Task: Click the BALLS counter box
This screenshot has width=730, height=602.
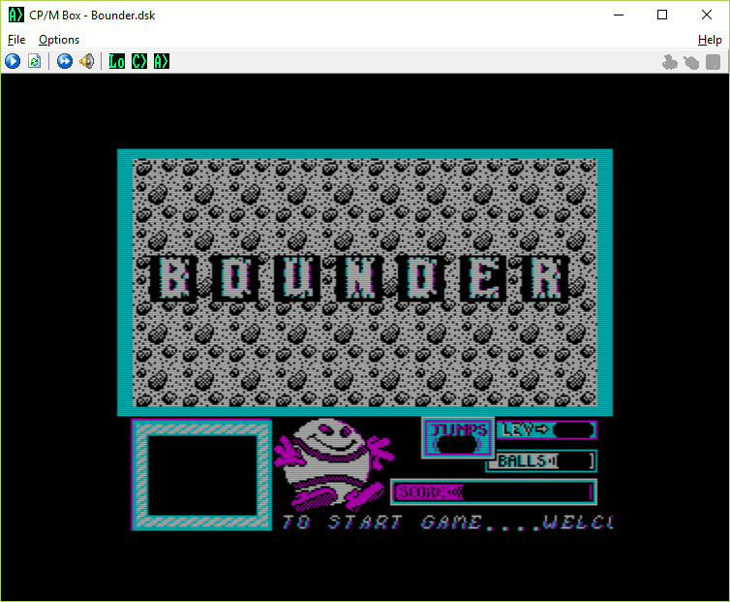Action: click(x=541, y=461)
